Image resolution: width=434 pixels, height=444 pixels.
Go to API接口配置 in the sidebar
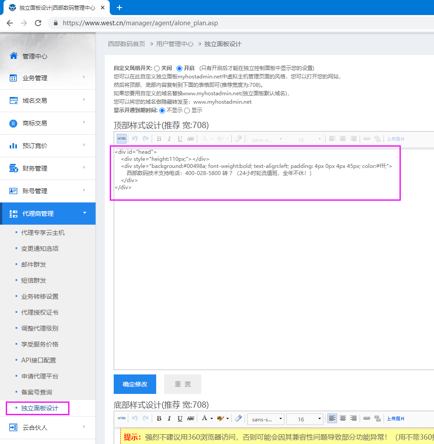point(38,360)
